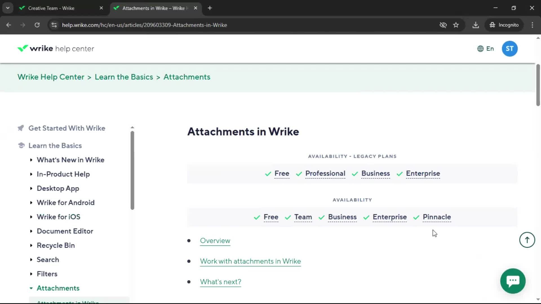The width and height of the screenshot is (541, 304).
Task: Expand the Document Editor section
Action: tap(31, 231)
